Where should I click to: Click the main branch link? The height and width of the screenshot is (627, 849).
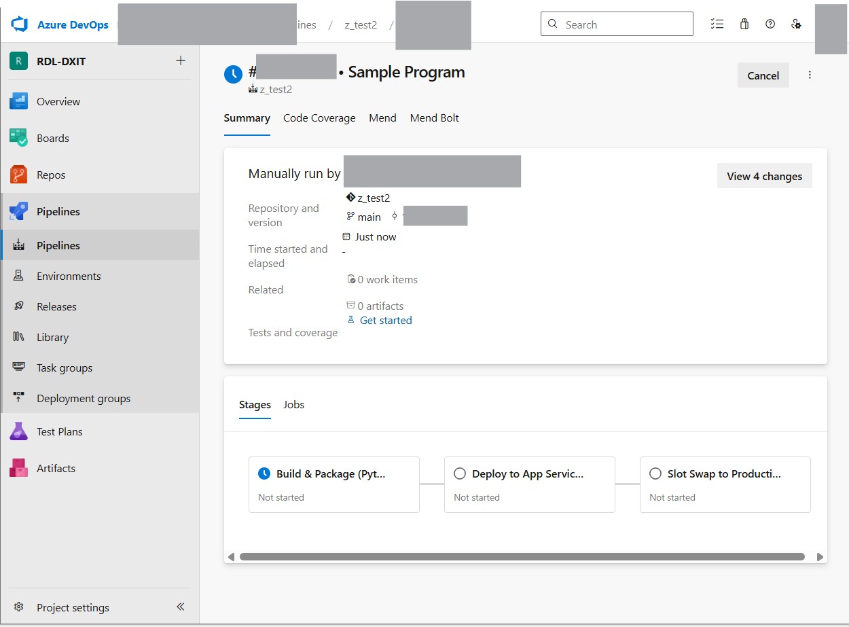pos(369,217)
